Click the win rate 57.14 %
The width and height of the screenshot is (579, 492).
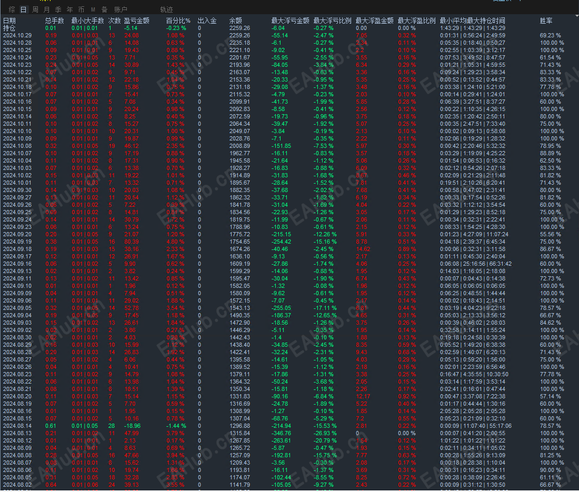pyautogui.click(x=550, y=396)
